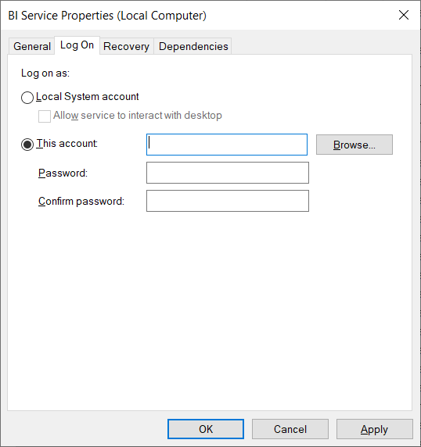The height and width of the screenshot is (447, 421).
Task: Confirm changes with the OK button
Action: coord(206,429)
